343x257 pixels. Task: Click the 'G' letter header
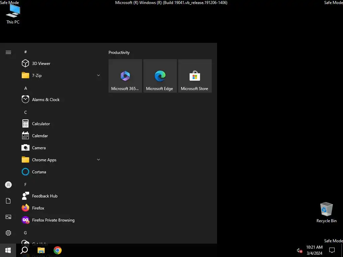pos(25,233)
